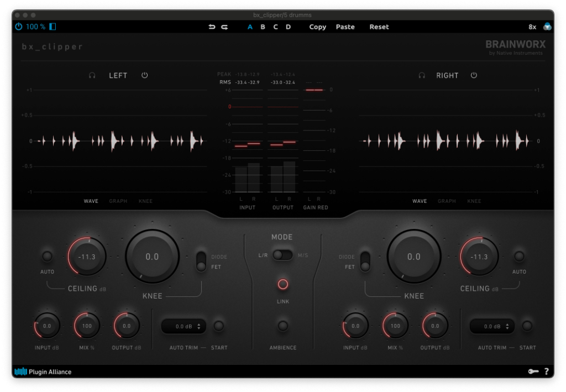
Task: Solo the LEFT channel with the headphone icon
Action: click(x=92, y=76)
